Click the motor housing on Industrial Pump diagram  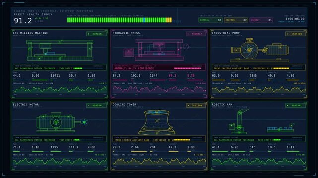[x=277, y=50]
